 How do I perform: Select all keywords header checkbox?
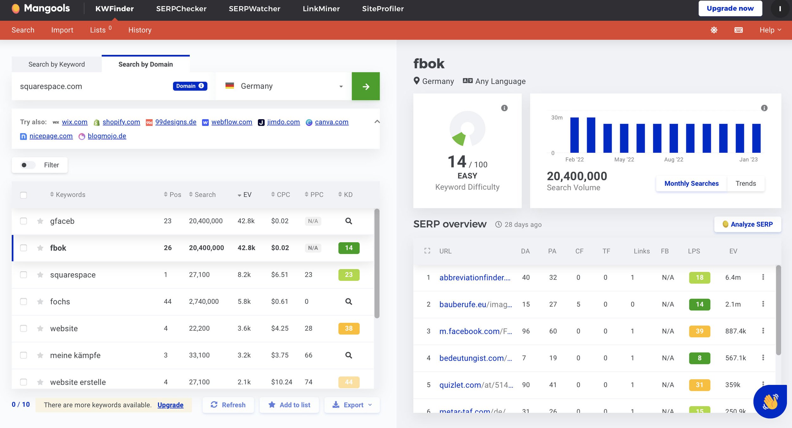pos(23,195)
